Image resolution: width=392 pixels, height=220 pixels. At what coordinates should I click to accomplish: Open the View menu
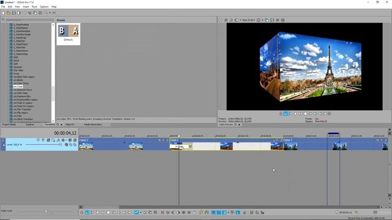(x=18, y=7)
